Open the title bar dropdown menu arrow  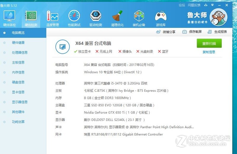point(212,5)
